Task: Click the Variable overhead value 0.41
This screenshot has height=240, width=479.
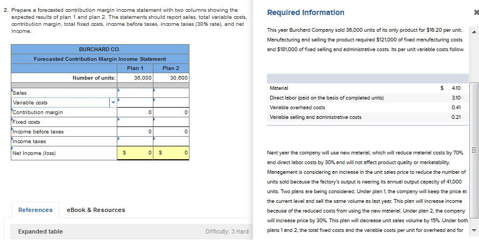Action: [x=456, y=108]
